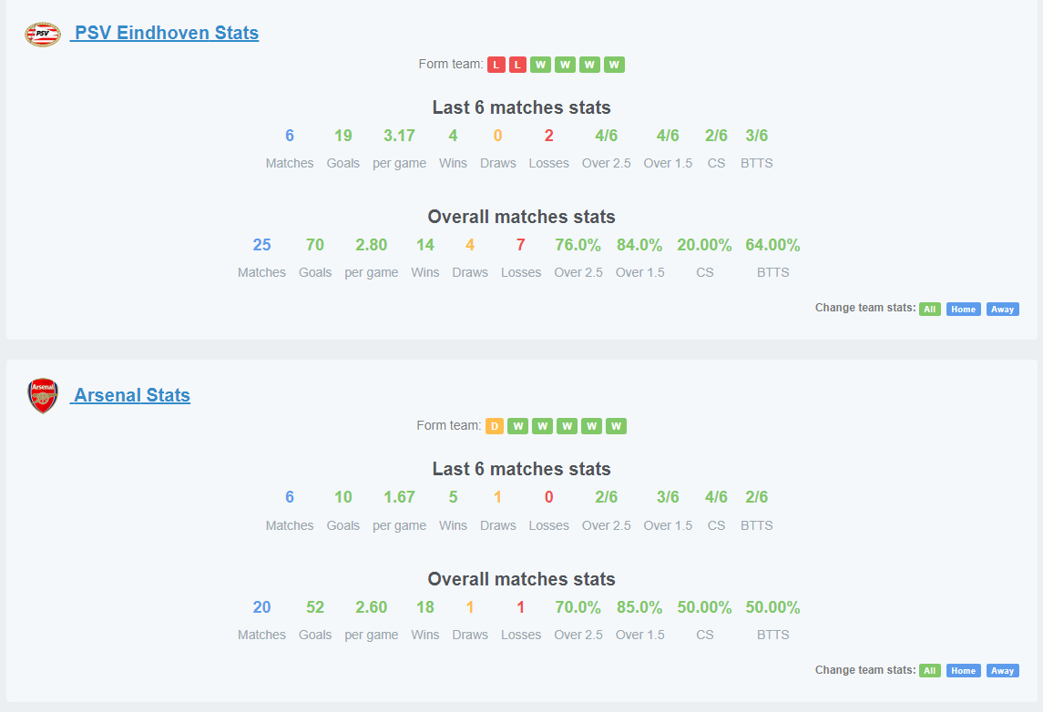Switch PSV Eindhoven stats to Away
This screenshot has width=1043, height=712.
(1002, 310)
